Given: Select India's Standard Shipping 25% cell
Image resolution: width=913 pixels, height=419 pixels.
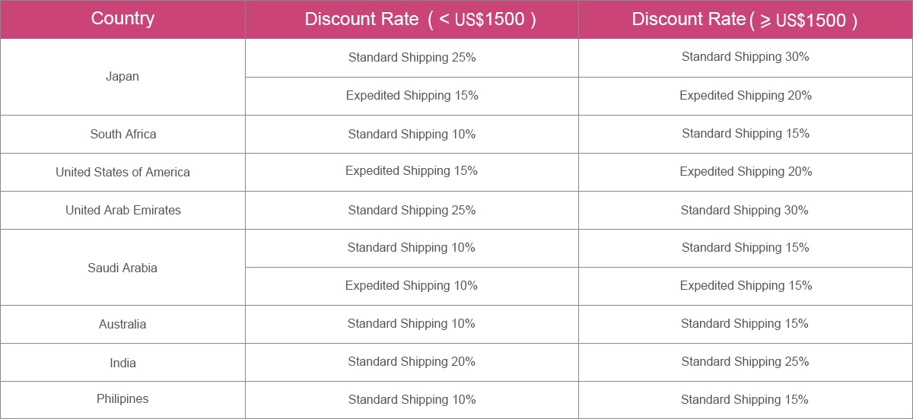Looking at the screenshot, I should 746,363.
